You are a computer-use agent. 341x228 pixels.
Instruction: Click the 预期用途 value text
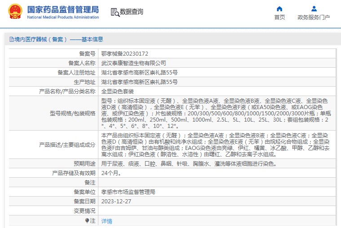point(189,164)
